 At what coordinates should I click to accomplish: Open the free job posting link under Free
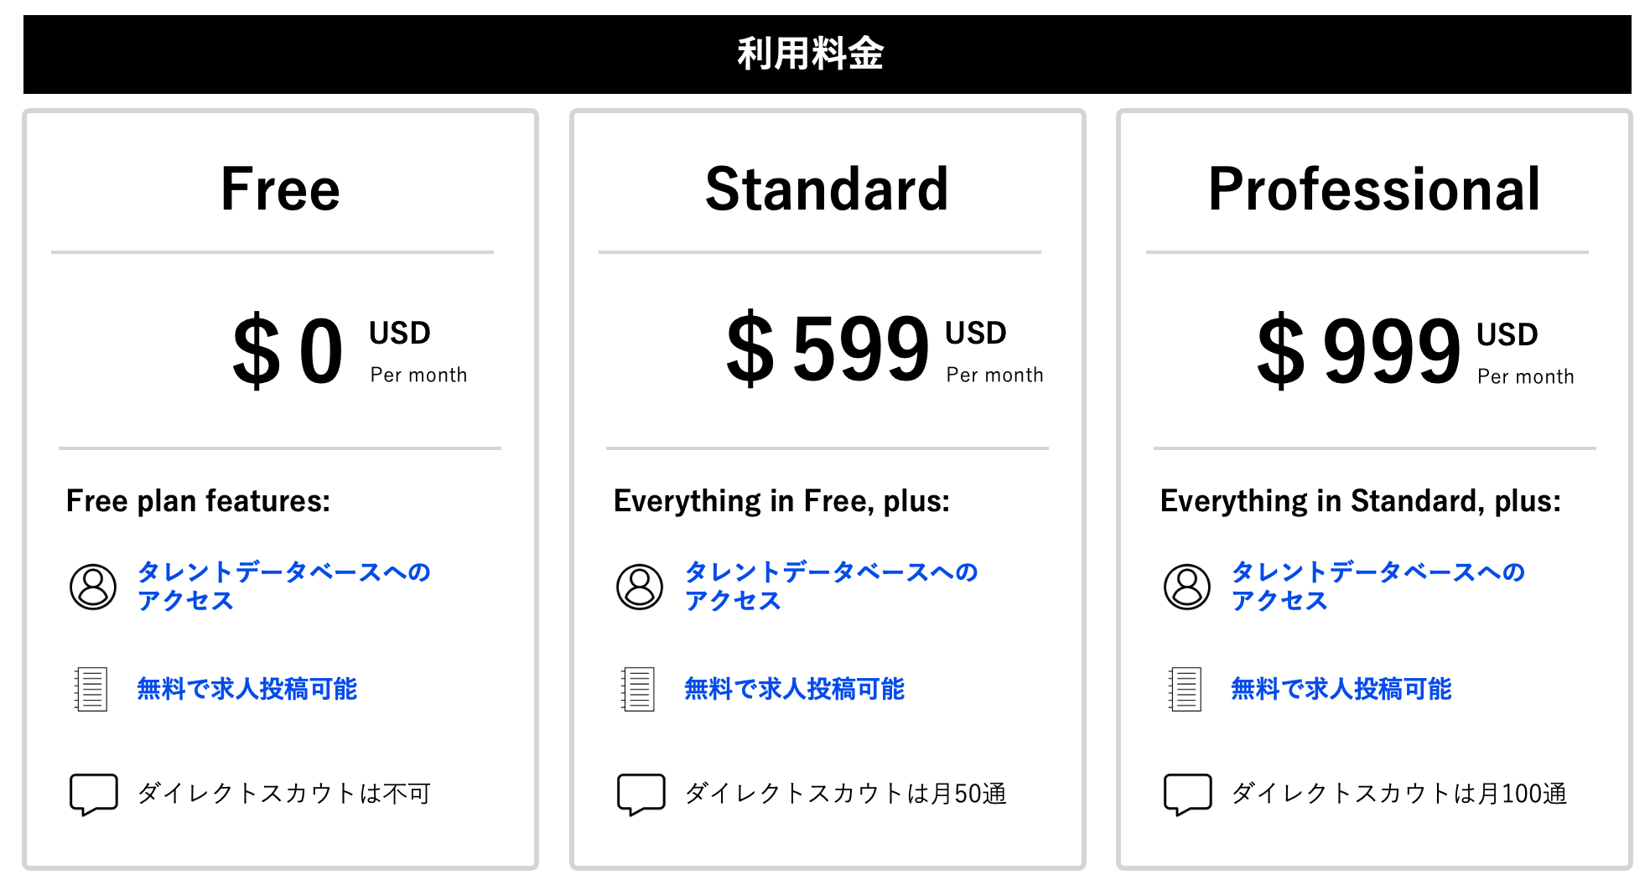click(x=247, y=689)
